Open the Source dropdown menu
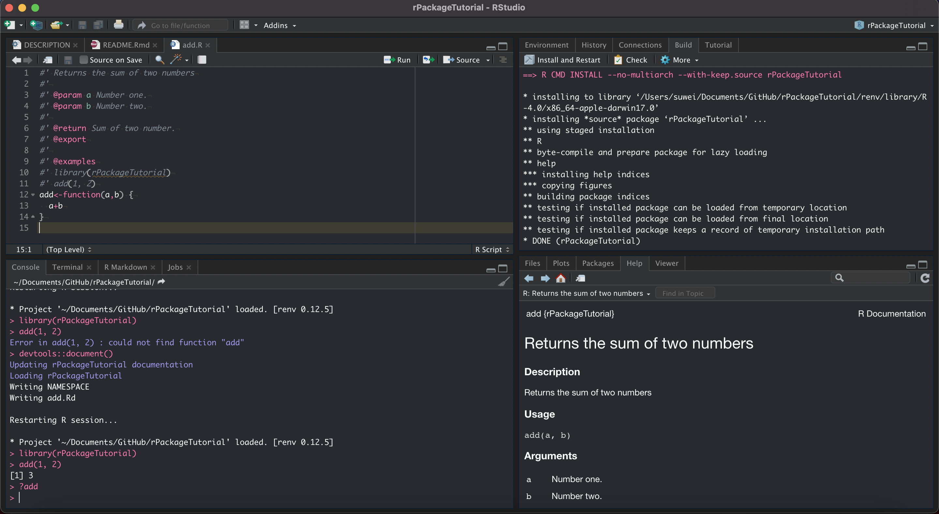The height and width of the screenshot is (514, 939). click(488, 60)
